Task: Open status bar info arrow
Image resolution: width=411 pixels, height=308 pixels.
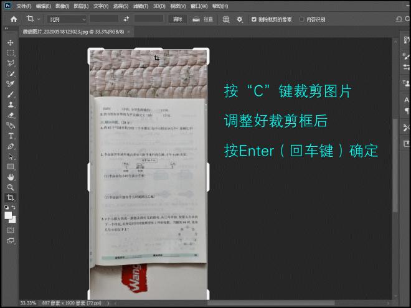Action: click(108, 303)
